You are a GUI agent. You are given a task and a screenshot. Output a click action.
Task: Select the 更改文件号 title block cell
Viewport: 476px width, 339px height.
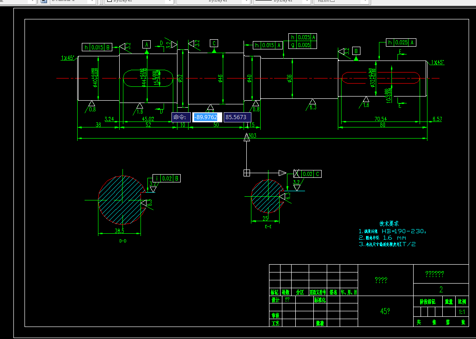(x=318, y=292)
